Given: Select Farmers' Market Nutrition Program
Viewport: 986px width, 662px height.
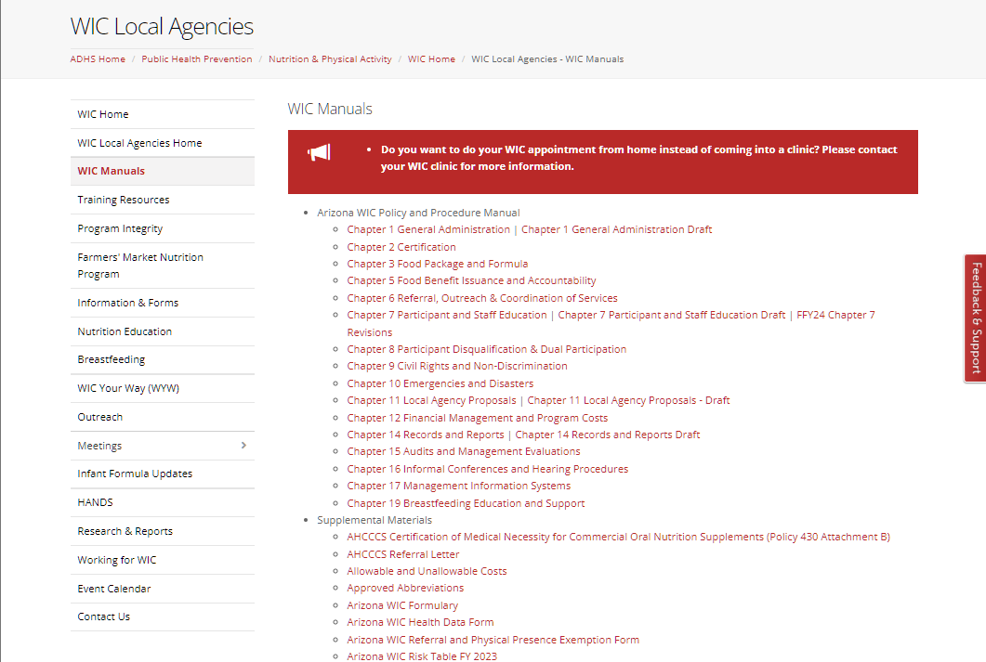Looking at the screenshot, I should 140,266.
